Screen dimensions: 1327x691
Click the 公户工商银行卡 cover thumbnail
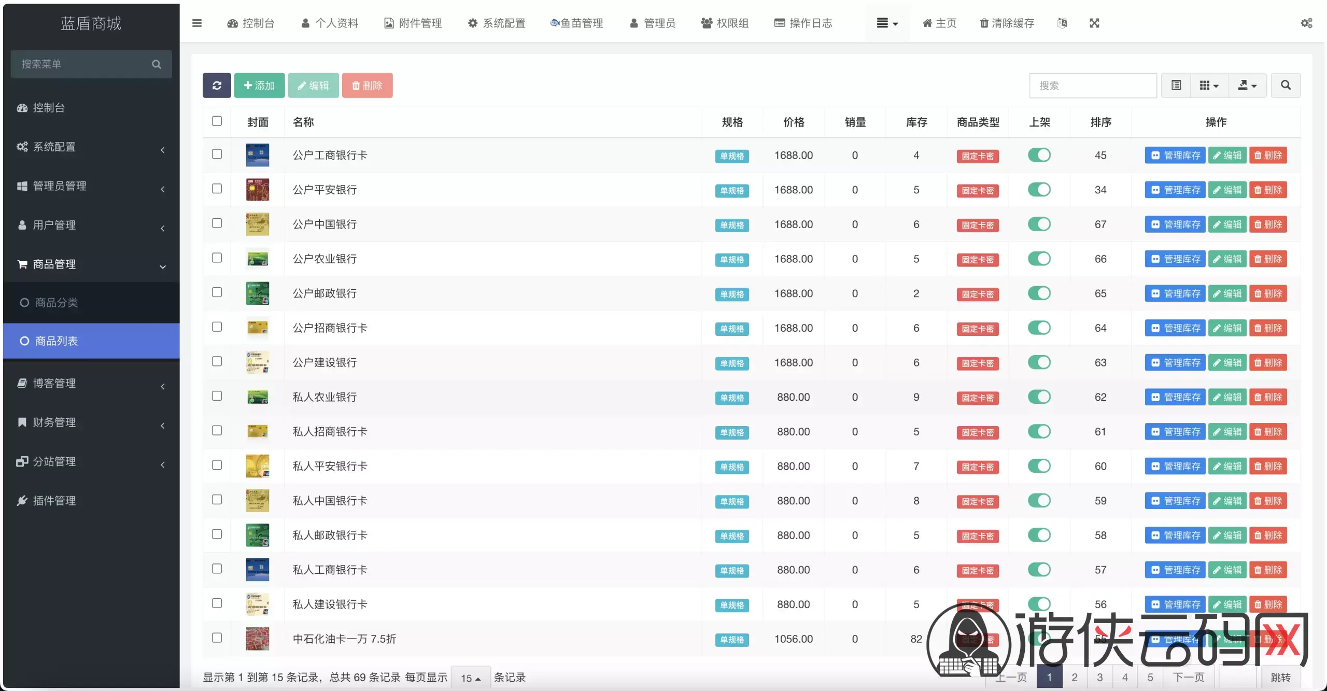[257, 155]
